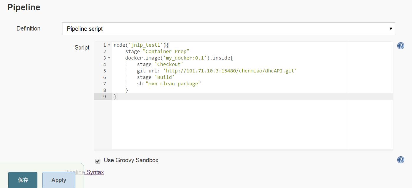The height and width of the screenshot is (188, 412).
Task: Click the Script label
Action: point(82,48)
